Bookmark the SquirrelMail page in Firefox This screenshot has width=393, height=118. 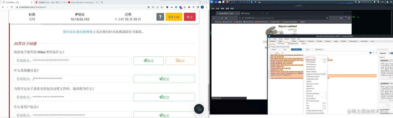(327, 18)
